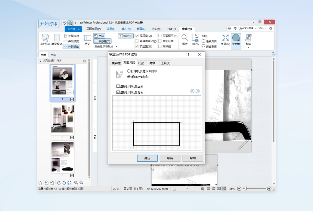Click the right arrow in duplex dialog
313x211 pixels.
pyautogui.click(x=197, y=91)
